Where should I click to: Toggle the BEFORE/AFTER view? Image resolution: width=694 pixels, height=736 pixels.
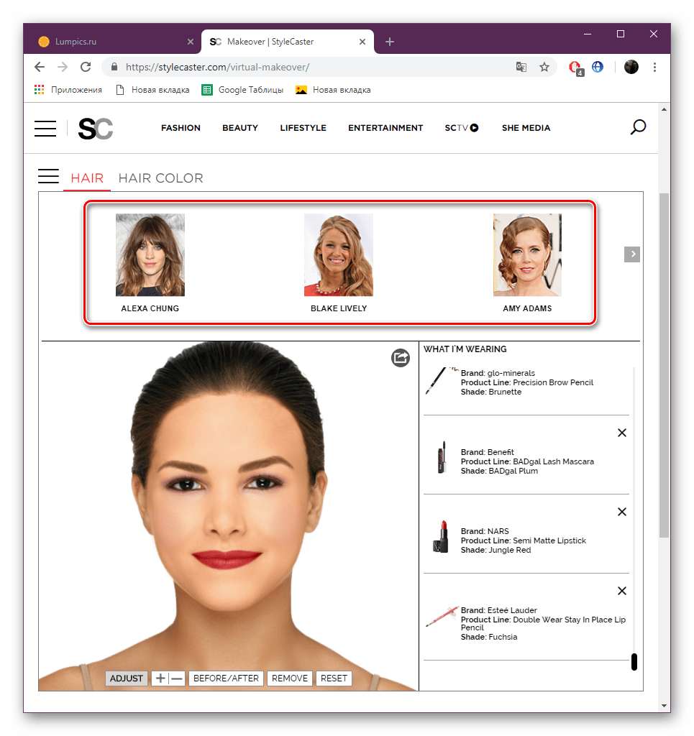click(x=226, y=678)
